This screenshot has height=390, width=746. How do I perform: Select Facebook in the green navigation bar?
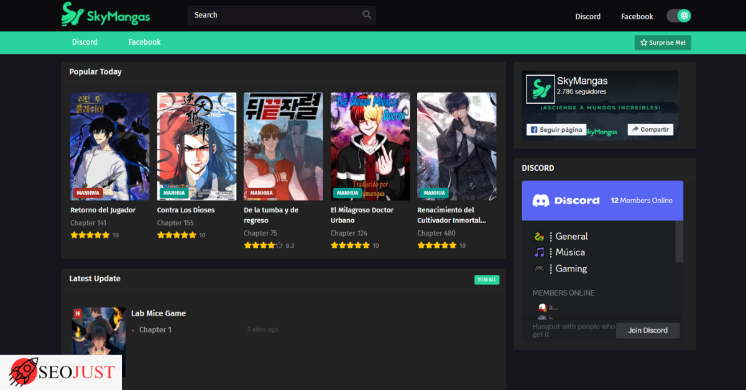[144, 42]
